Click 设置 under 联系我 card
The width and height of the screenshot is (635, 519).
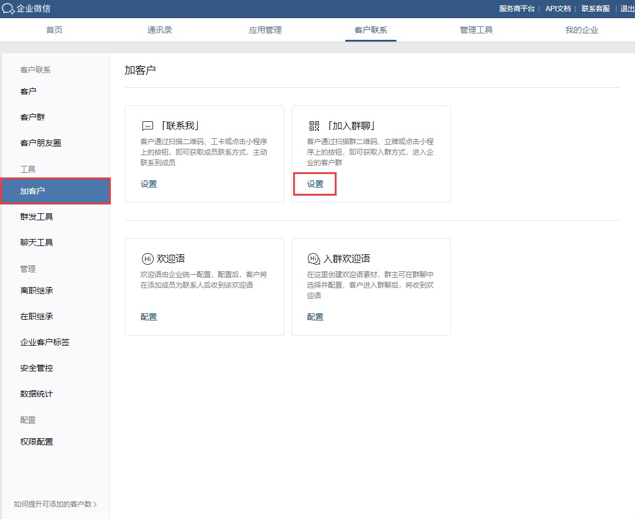149,184
